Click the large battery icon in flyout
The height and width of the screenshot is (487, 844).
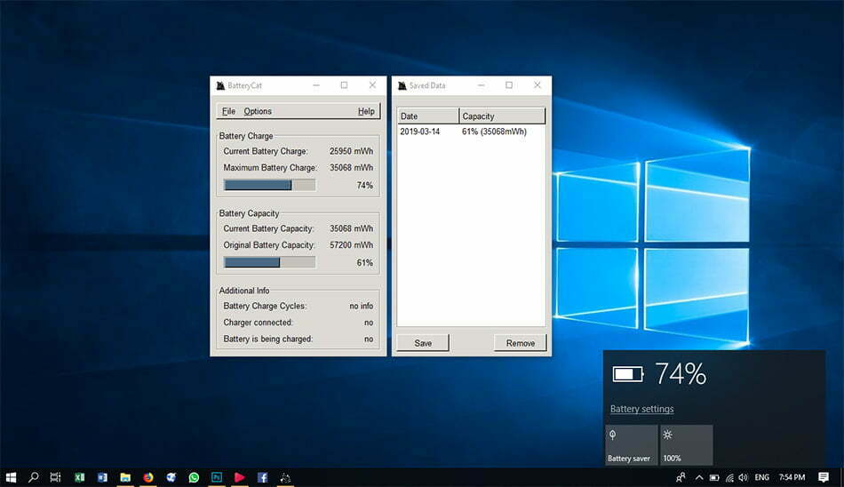(627, 374)
